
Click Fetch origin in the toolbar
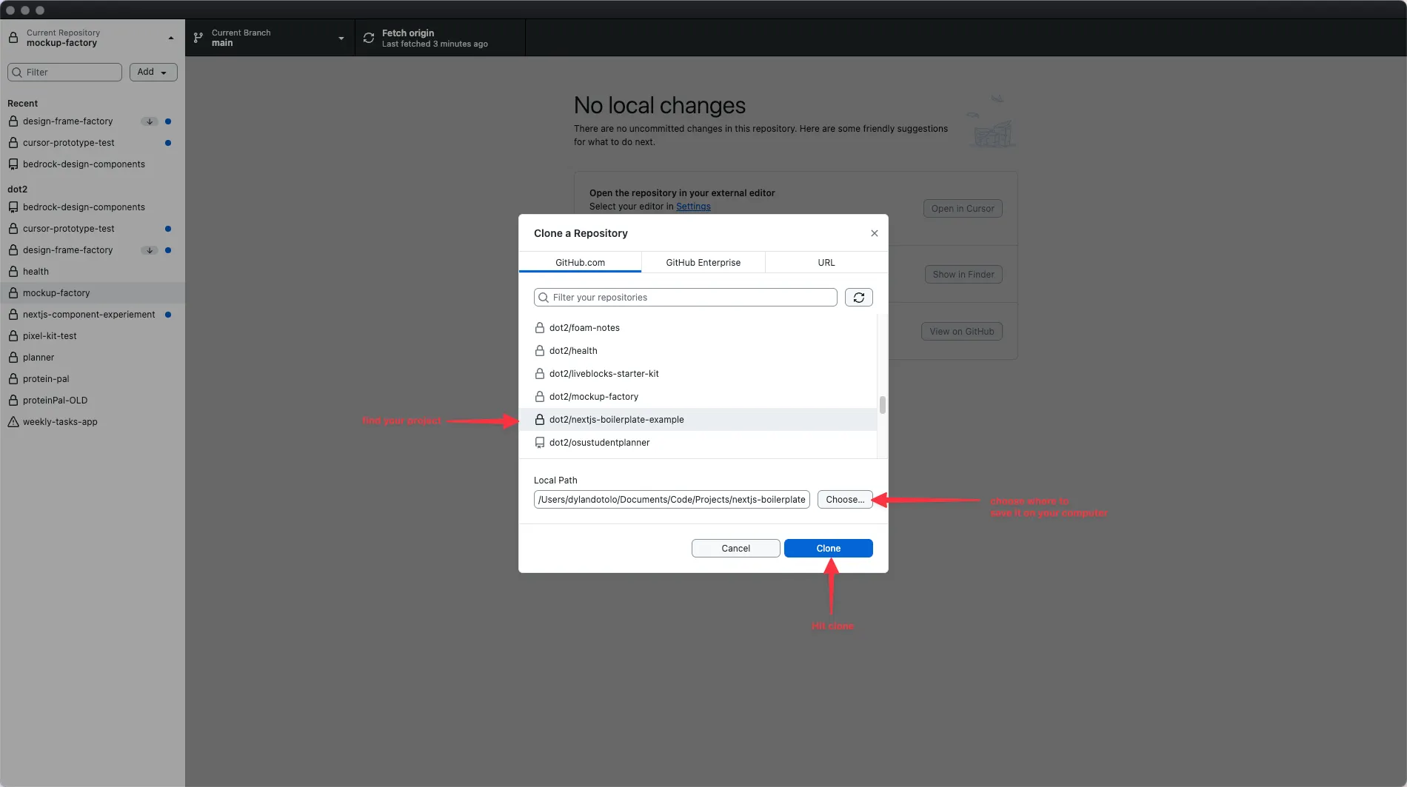pyautogui.click(x=441, y=38)
